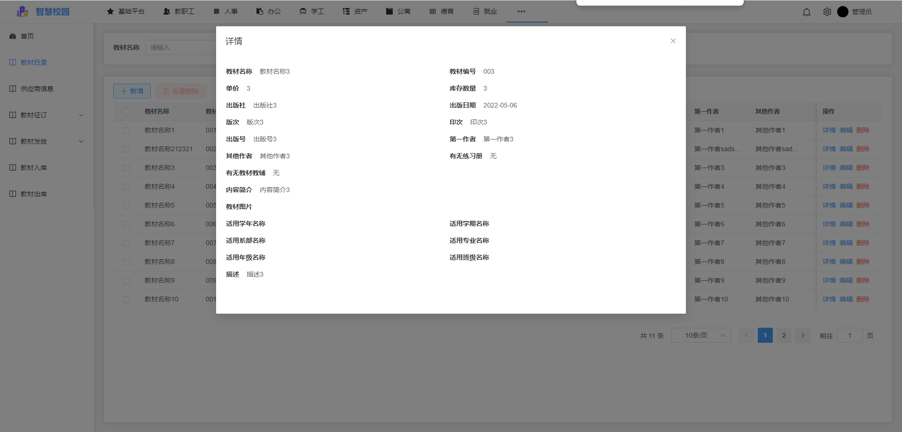Click the 新增 button
Image resolution: width=902 pixels, height=432 pixels.
pyautogui.click(x=132, y=91)
